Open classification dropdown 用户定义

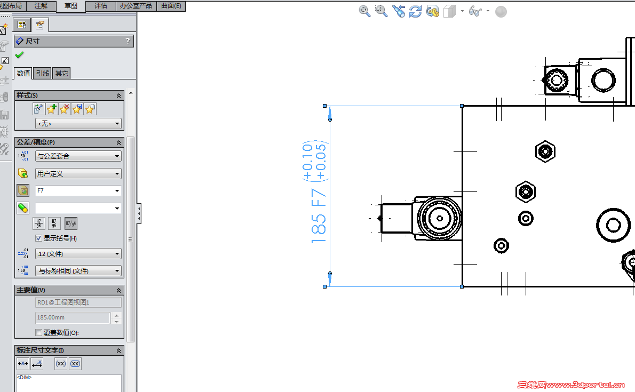pyautogui.click(x=78, y=173)
